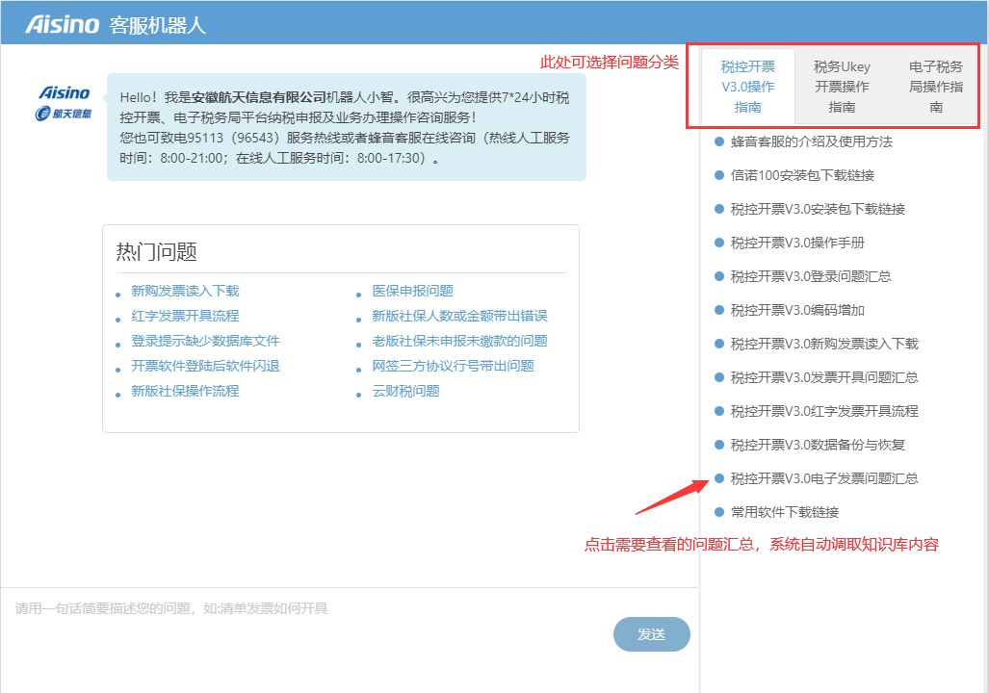989x693 pixels.
Task: Select hot question 登录提示缺少数据库文件
Action: (206, 341)
